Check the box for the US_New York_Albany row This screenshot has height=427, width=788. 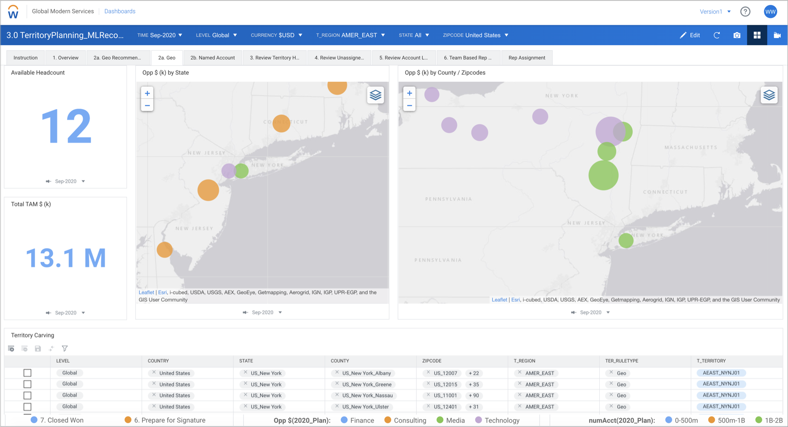coord(27,373)
